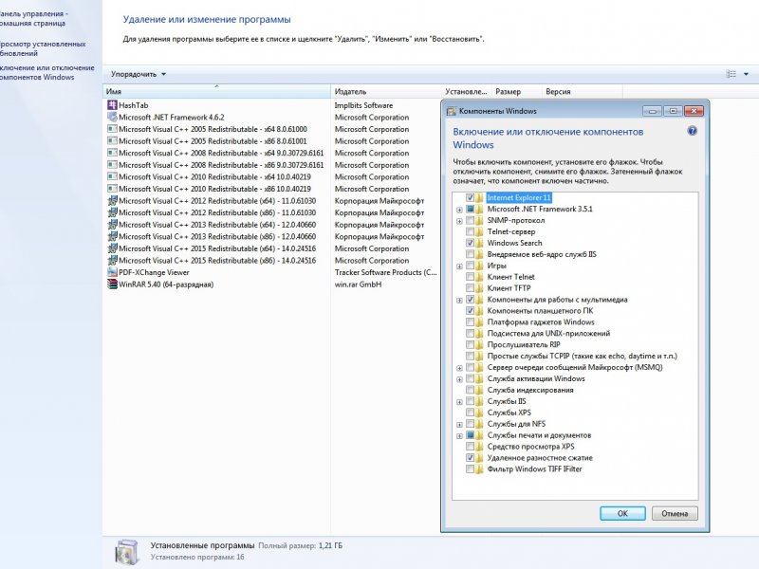
Task: Open Просмотр установленных обновлений link
Action: pos(43,48)
